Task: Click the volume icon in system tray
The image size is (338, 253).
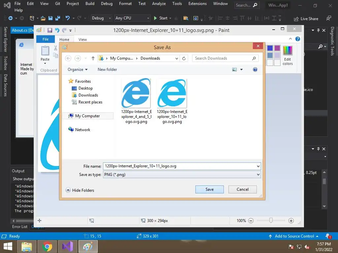Action: (307, 247)
